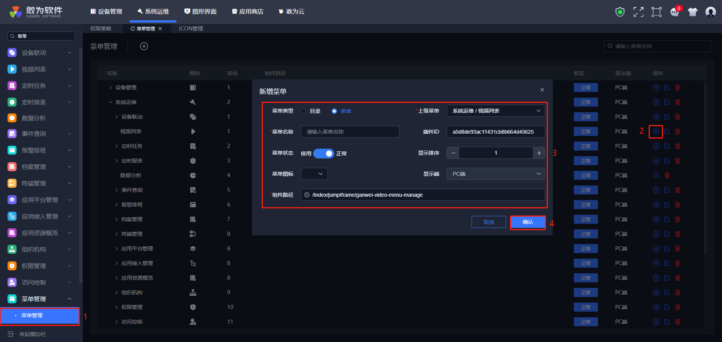
Task: Increase 显示排序 with plus stepper
Action: [x=539, y=153]
